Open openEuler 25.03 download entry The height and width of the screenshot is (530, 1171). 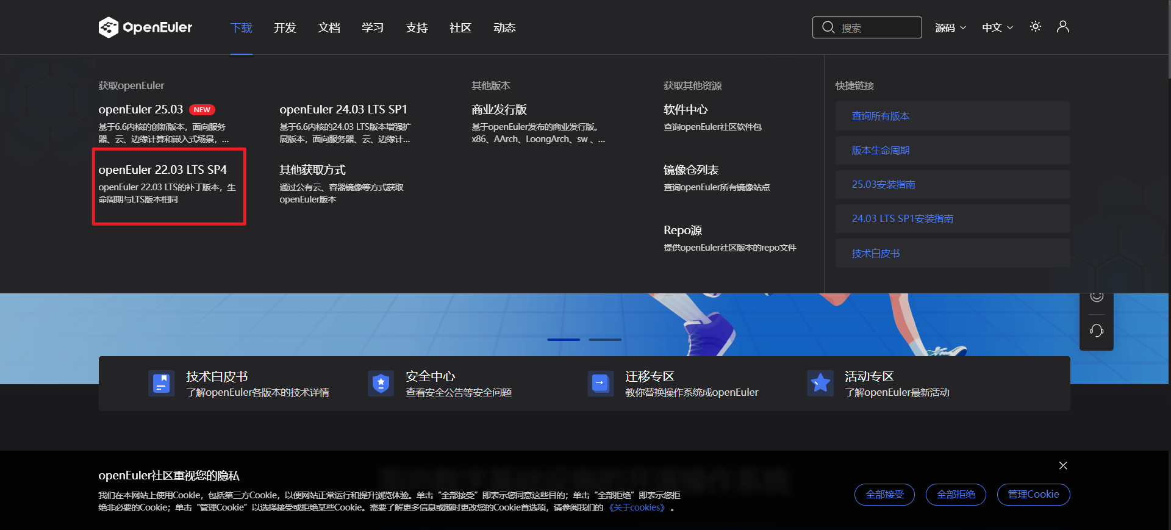click(141, 110)
